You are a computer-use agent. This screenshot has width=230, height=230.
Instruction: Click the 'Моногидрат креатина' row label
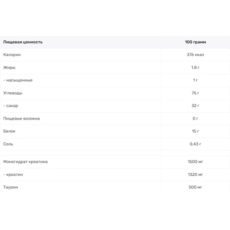coord(25,162)
